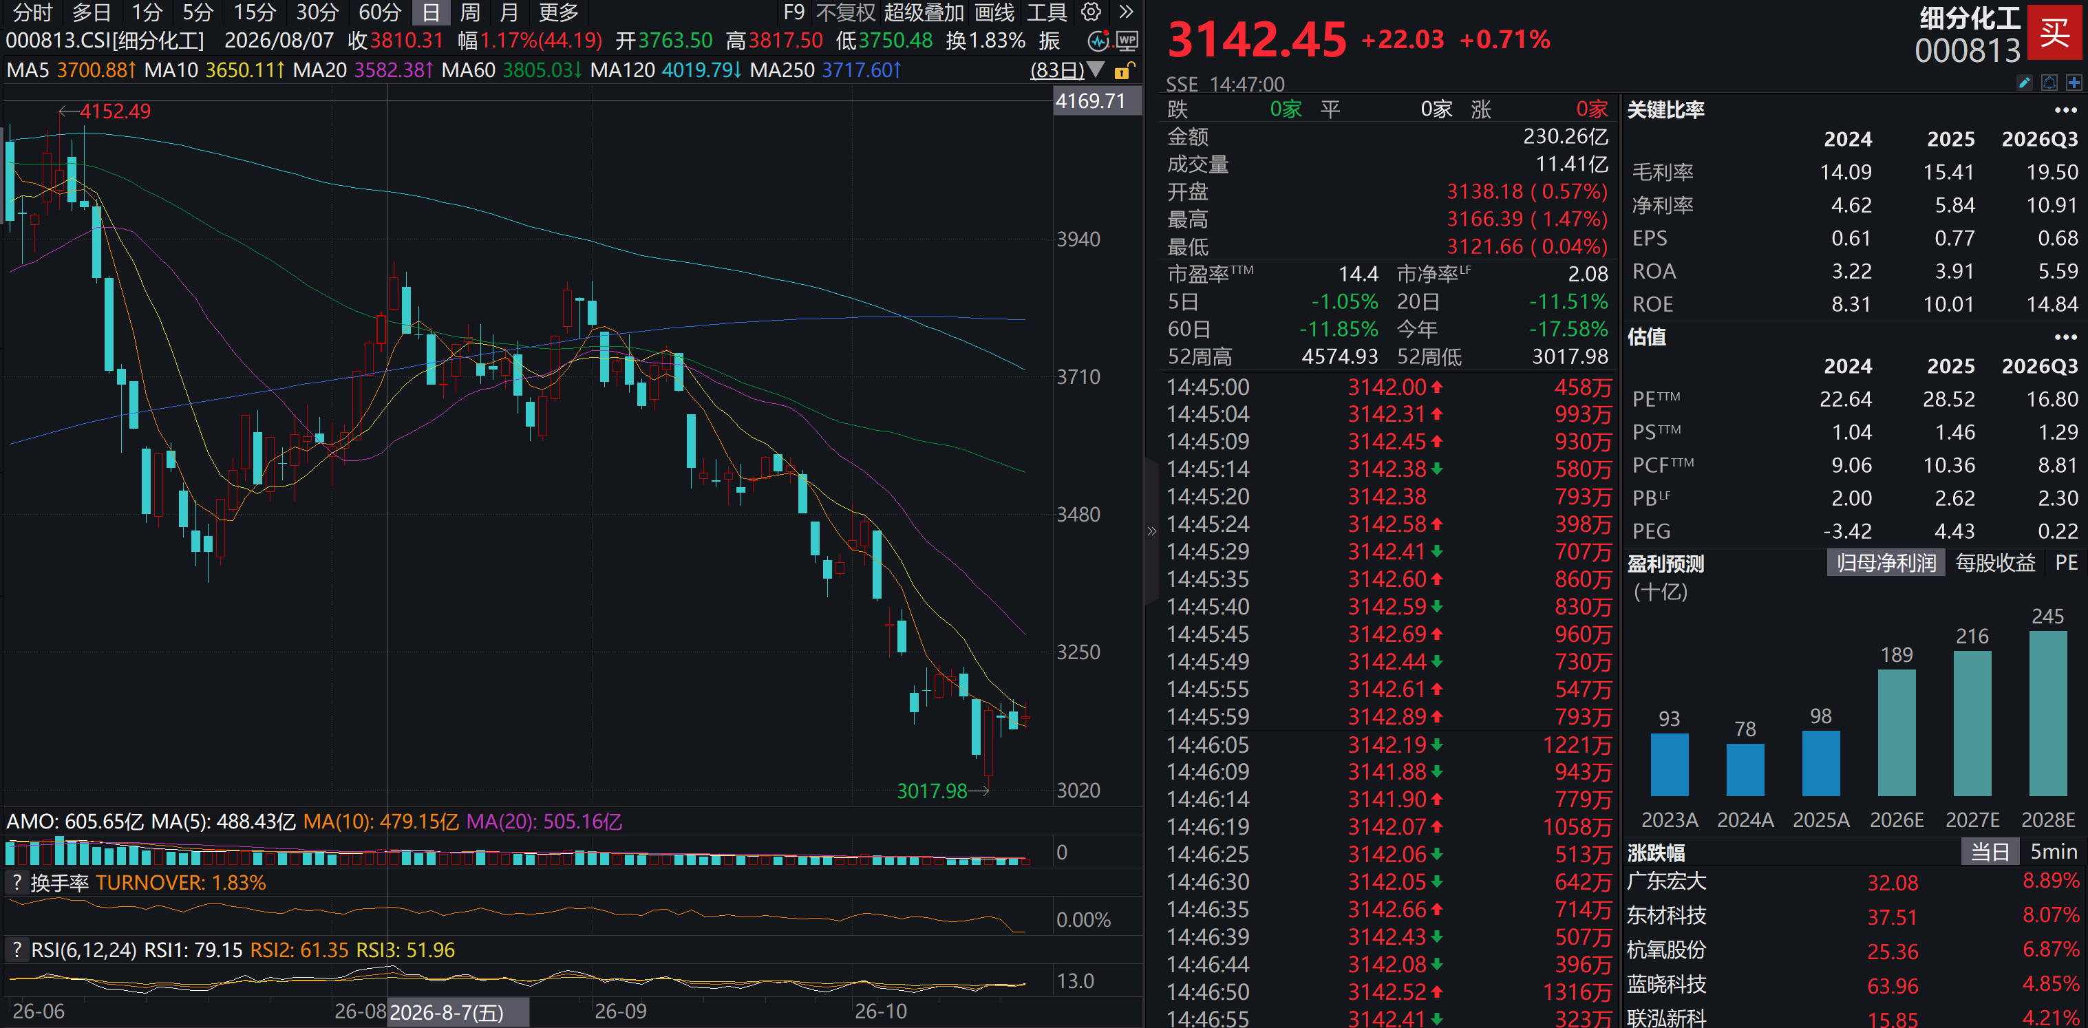Toggle the yellow unlock padlock icon
Image resolution: width=2088 pixels, height=1028 pixels.
(x=1123, y=71)
